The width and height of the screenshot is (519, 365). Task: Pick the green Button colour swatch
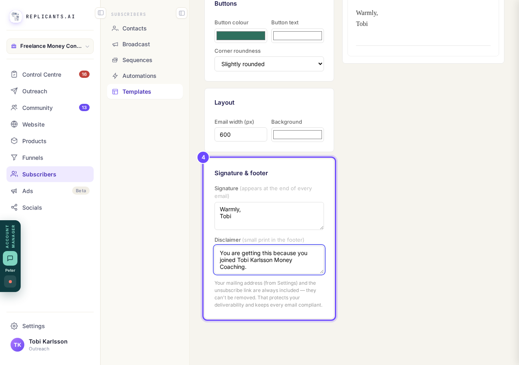(241, 36)
